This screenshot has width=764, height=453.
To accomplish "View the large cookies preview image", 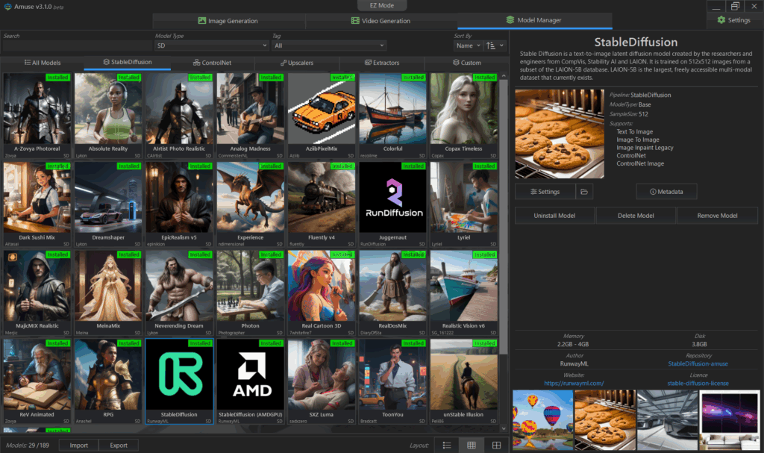I will (560, 134).
